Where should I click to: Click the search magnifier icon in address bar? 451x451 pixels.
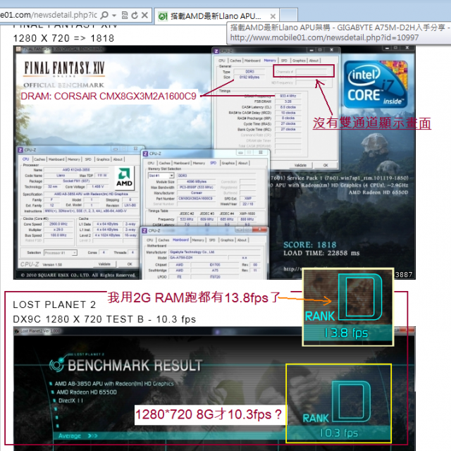105,15
